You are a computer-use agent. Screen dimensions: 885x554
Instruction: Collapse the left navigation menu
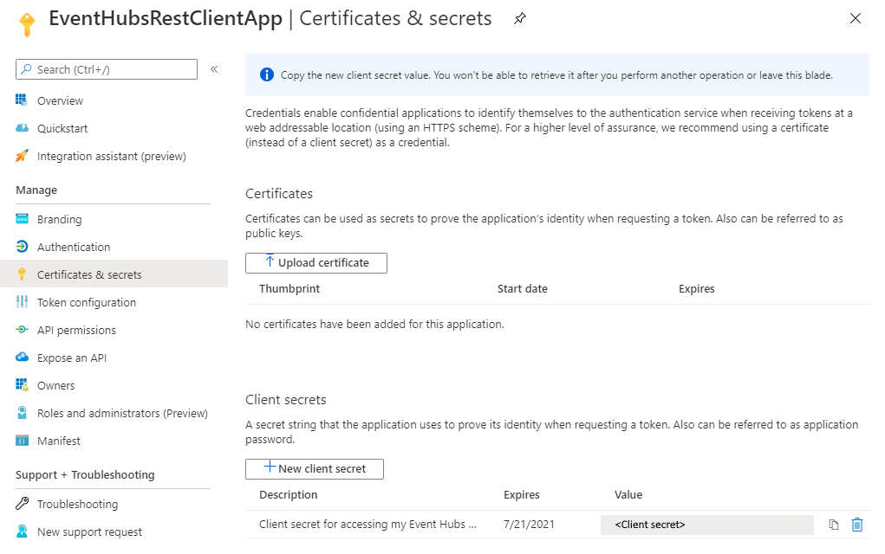(214, 69)
